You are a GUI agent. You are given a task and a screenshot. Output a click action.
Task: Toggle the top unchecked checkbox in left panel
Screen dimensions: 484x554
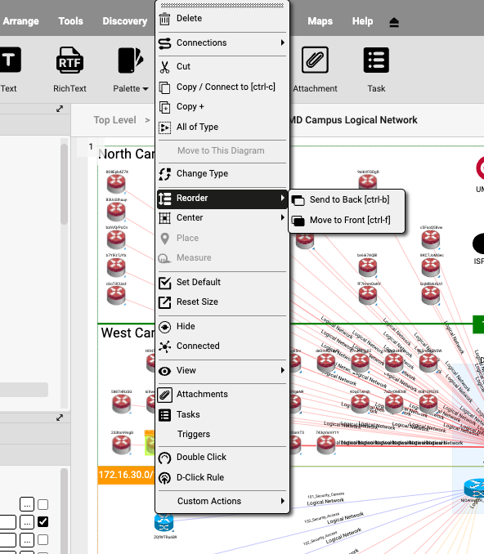[43, 504]
